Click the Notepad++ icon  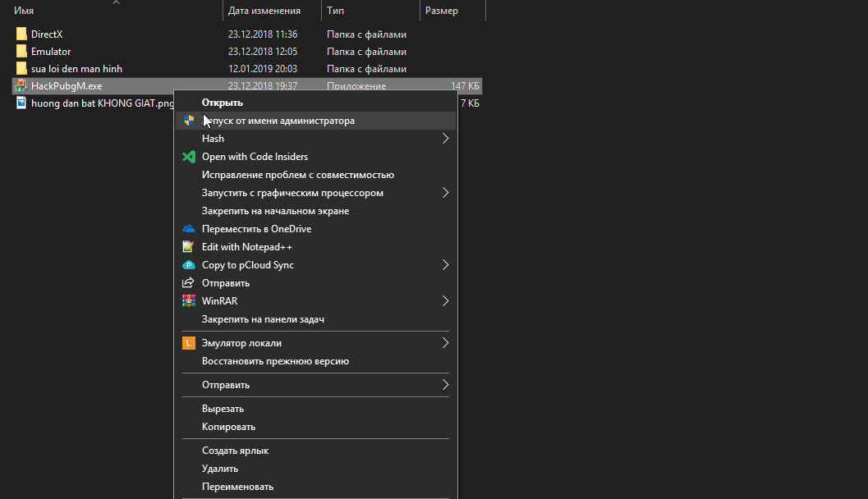[189, 247]
